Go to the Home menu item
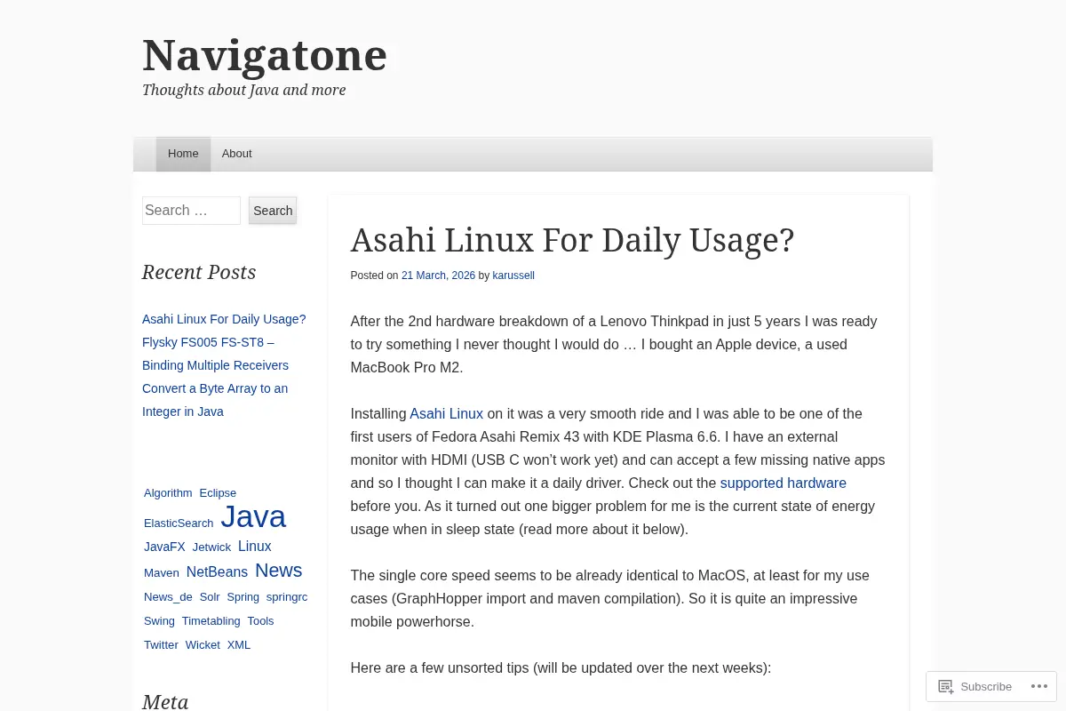Screen dimensions: 1066x711 coord(183,154)
